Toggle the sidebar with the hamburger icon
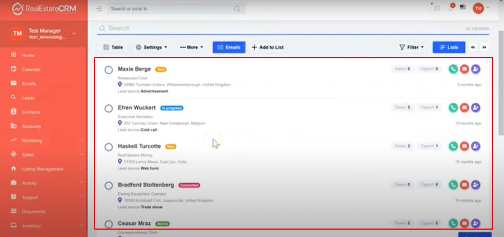Viewport: 504px width, 237px height. click(x=99, y=8)
